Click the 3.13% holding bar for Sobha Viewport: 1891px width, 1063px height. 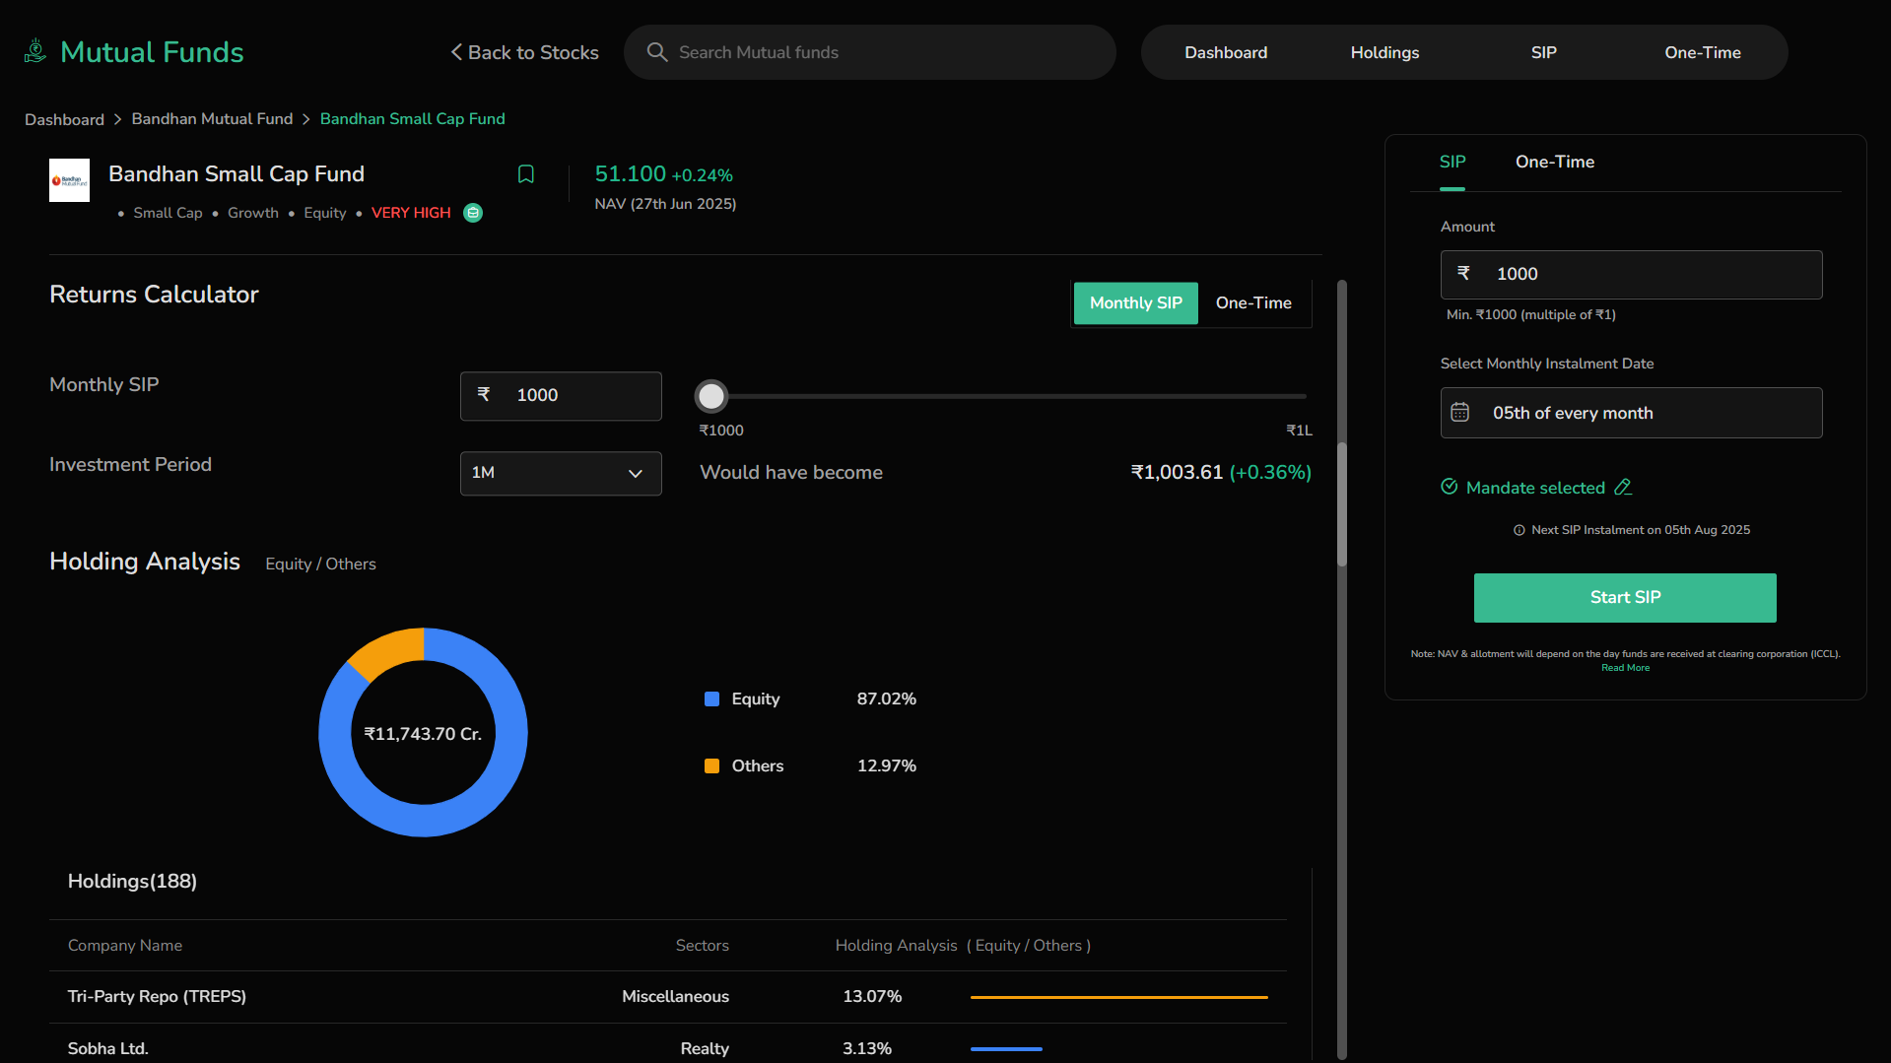coord(1006,1049)
